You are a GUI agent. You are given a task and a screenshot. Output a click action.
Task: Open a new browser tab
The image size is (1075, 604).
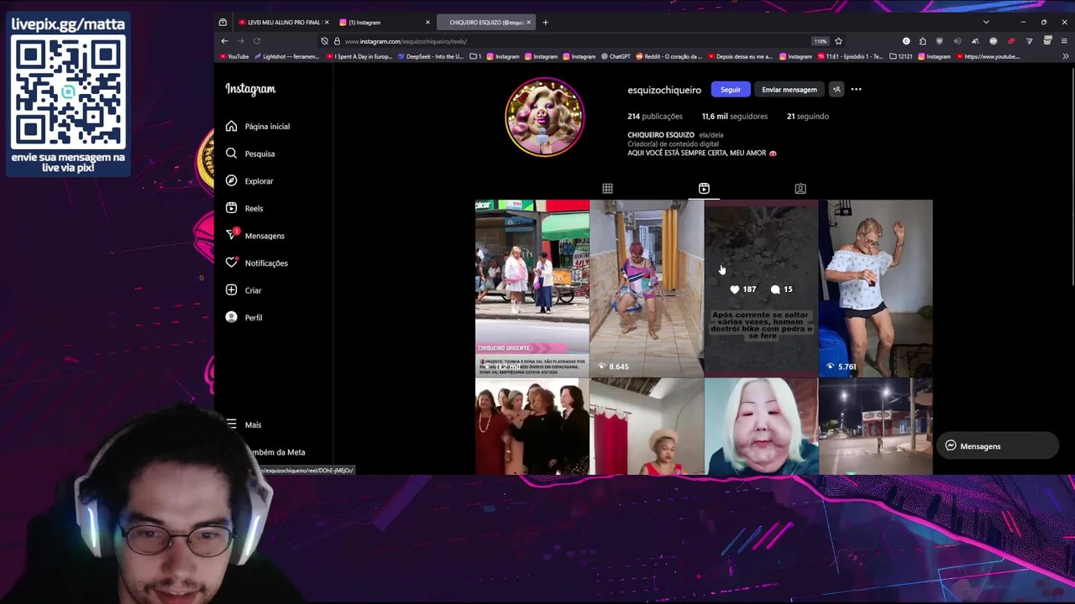545,22
